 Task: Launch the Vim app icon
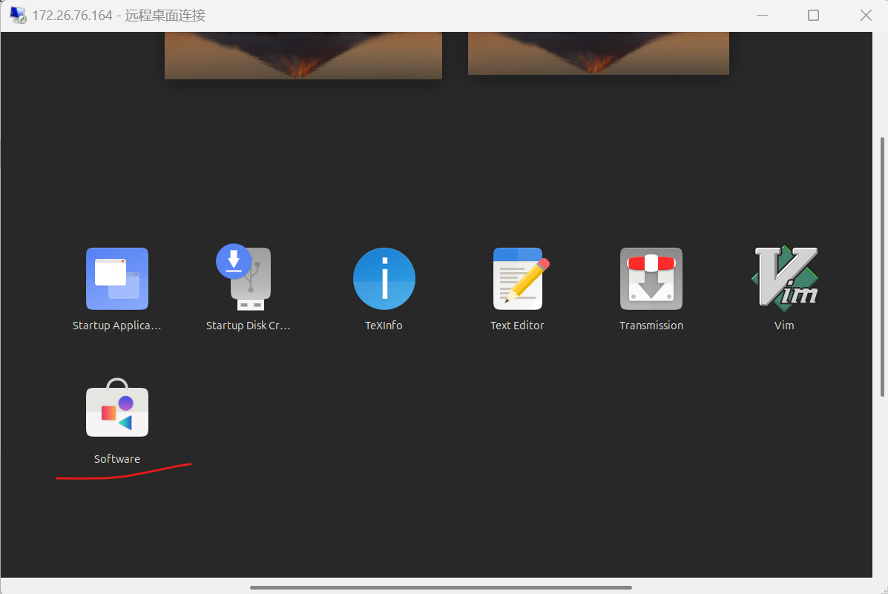[x=785, y=278]
